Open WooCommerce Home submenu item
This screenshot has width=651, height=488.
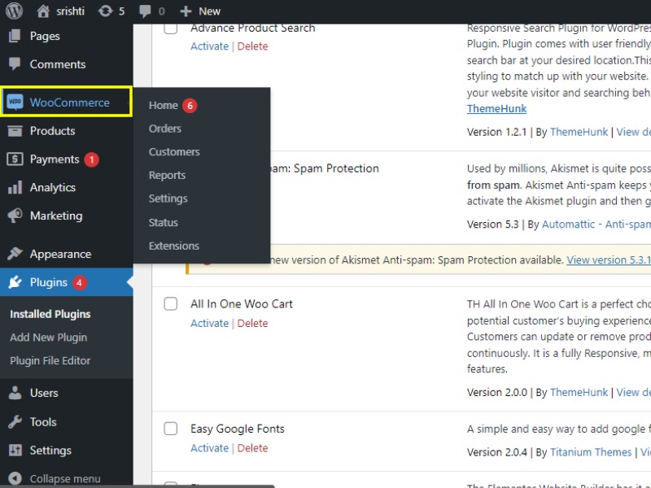[164, 106]
